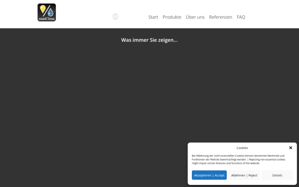Click the 'Cookies' dialog title
Screen dimensions: 299x187
click(242, 148)
